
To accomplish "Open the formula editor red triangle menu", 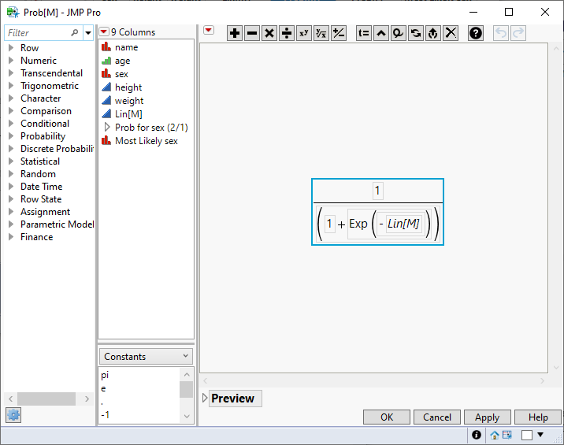I will [x=209, y=30].
